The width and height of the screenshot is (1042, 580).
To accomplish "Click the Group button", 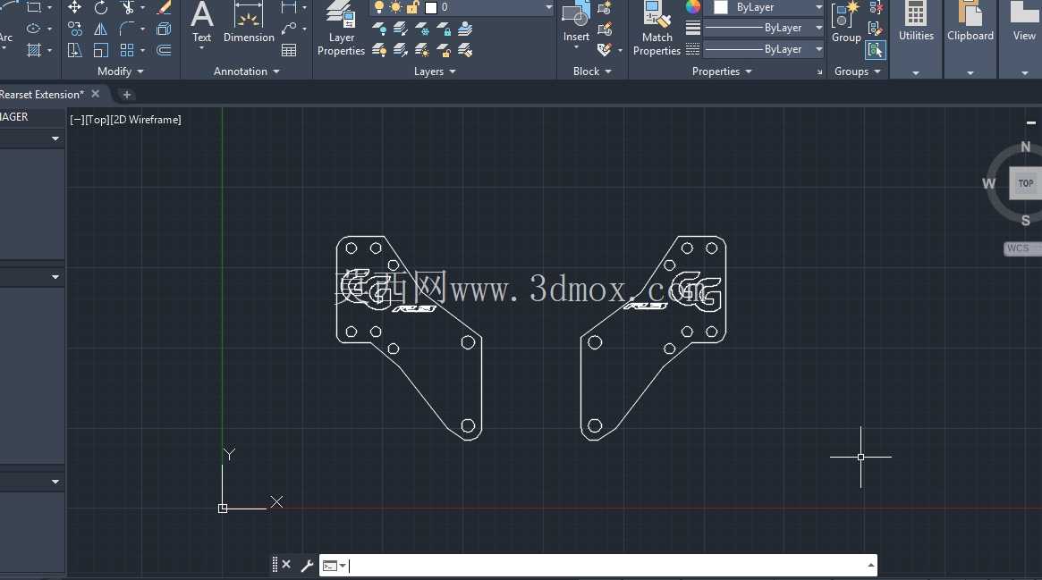I will point(846,23).
